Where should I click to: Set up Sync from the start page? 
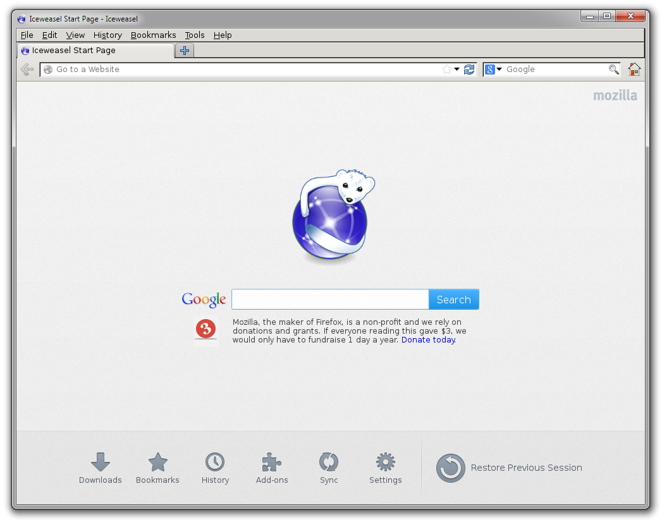[329, 468]
